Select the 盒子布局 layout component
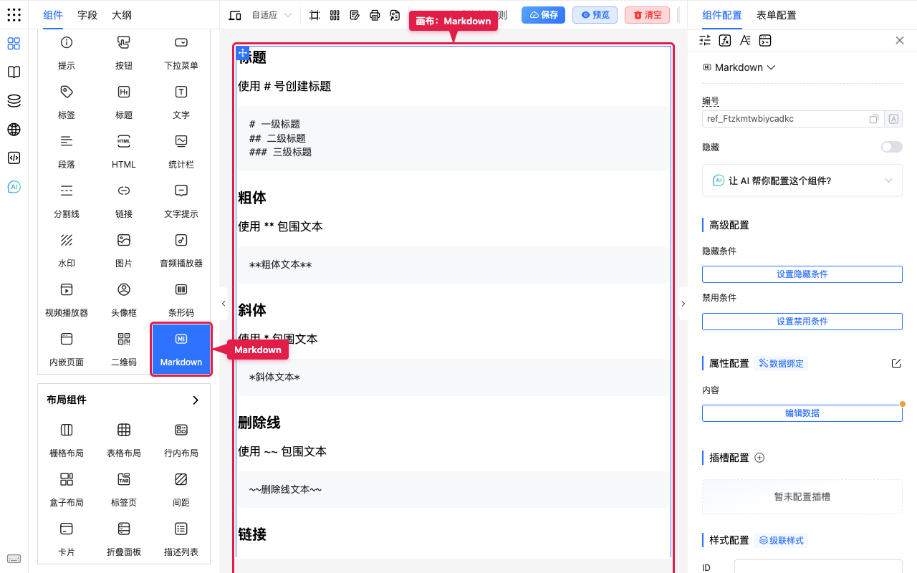 pos(67,489)
